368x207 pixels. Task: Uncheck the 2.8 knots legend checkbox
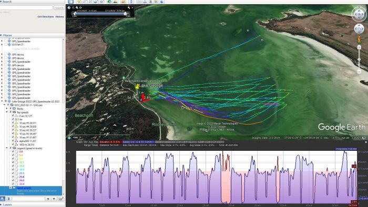pyautogui.click(x=13, y=151)
